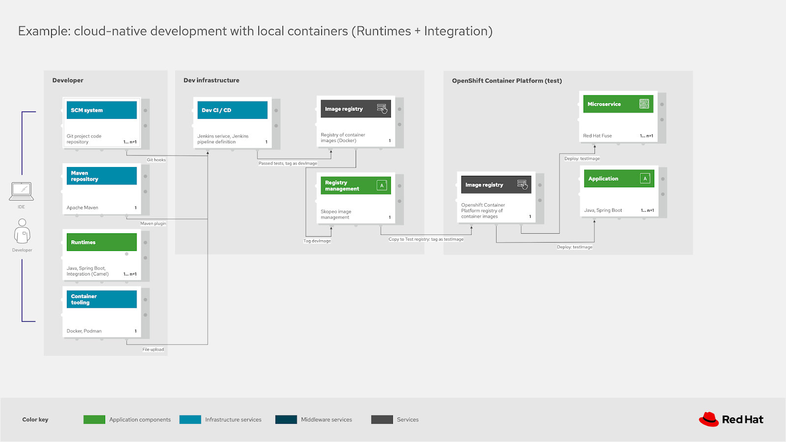This screenshot has width=786, height=442.
Task: Click 'Passed tests, tag as devImage' label
Action: 288,164
